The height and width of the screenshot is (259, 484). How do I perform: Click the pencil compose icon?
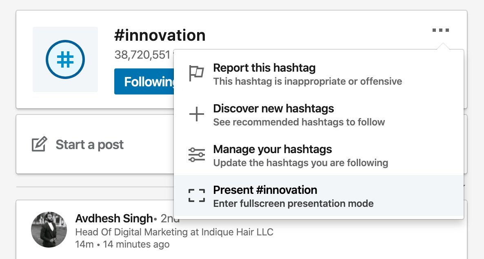pyautogui.click(x=39, y=144)
